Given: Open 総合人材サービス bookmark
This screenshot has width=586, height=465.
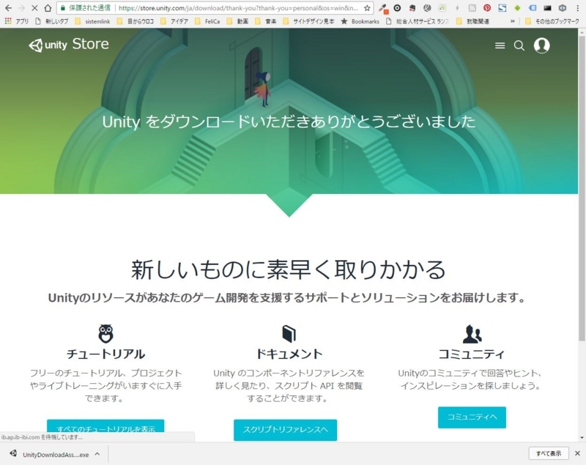Looking at the screenshot, I should pyautogui.click(x=418, y=21).
